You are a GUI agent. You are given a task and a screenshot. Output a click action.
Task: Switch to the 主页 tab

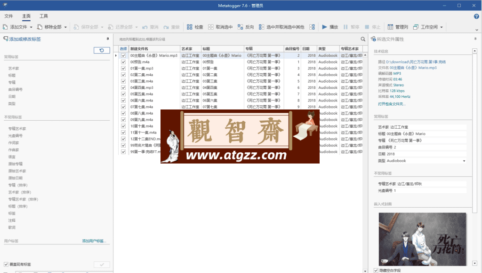[26, 16]
